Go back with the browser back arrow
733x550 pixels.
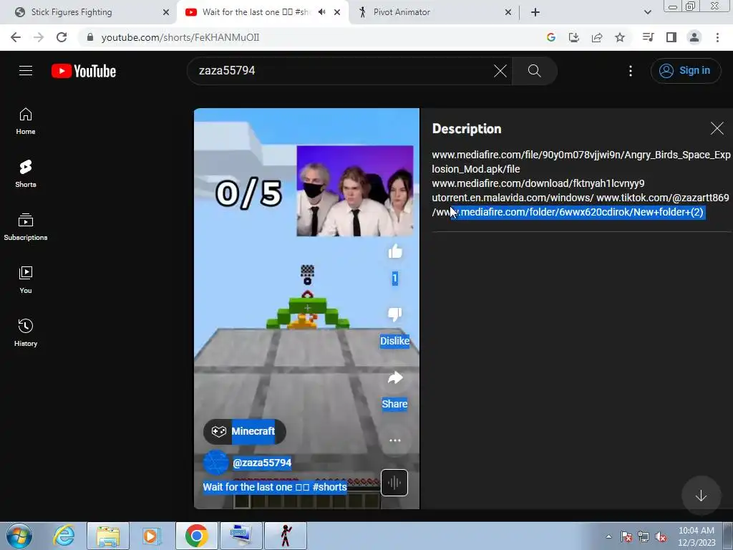16,37
